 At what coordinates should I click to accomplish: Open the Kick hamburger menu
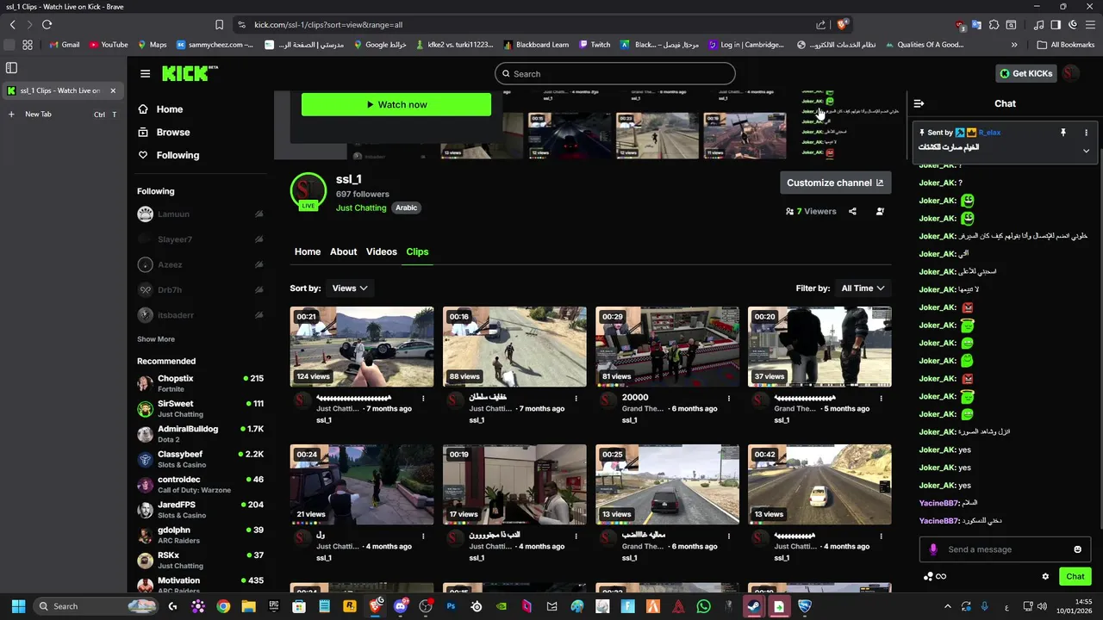click(x=145, y=74)
